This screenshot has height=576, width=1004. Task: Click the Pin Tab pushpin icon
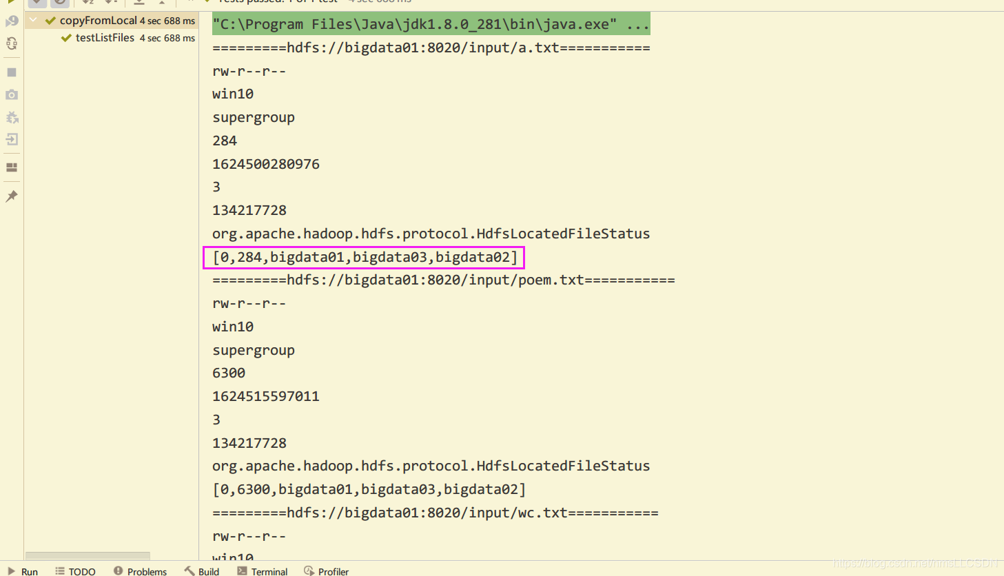click(12, 196)
